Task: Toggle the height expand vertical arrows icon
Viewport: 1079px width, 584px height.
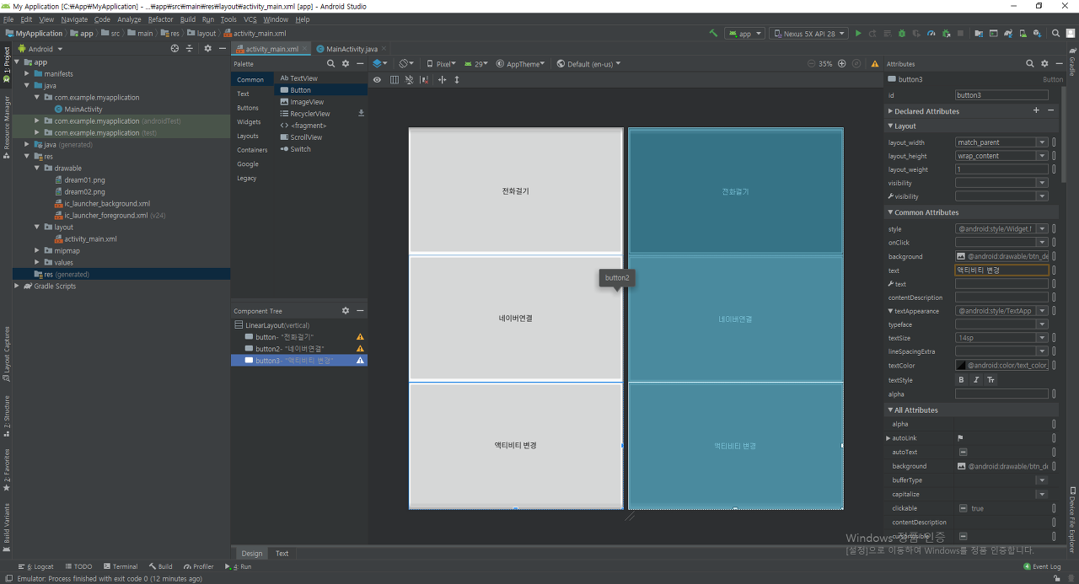Action: [457, 80]
